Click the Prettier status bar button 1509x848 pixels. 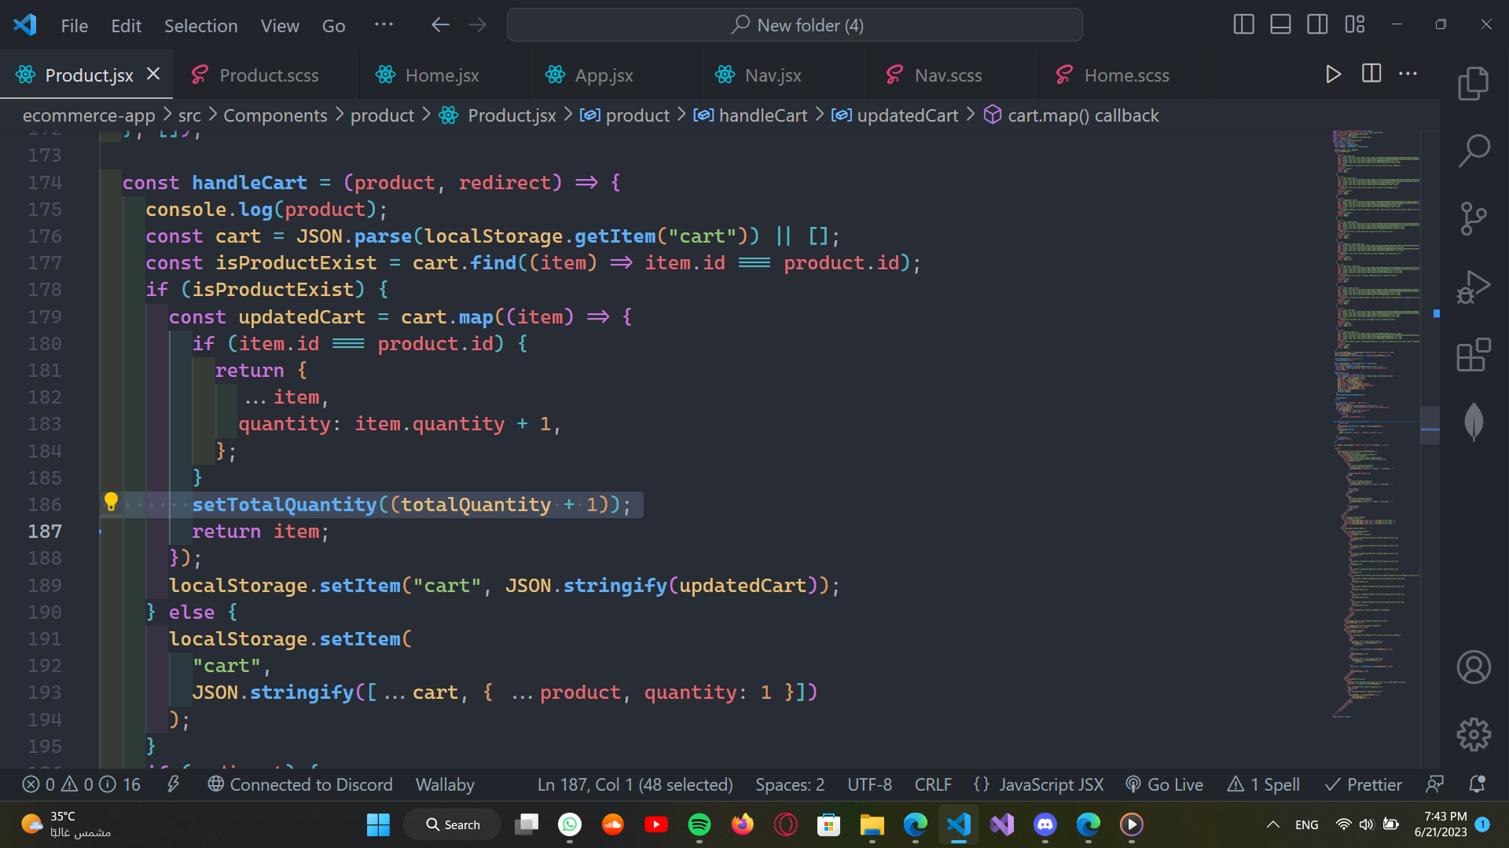click(x=1364, y=784)
